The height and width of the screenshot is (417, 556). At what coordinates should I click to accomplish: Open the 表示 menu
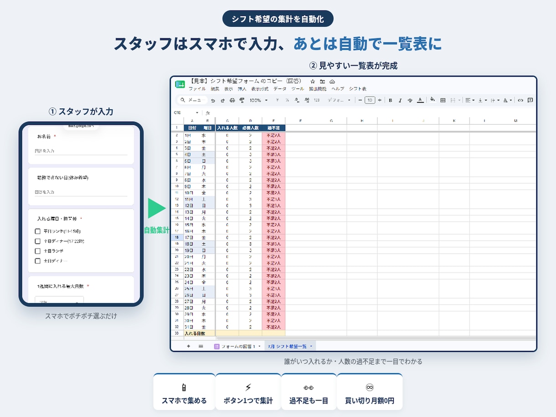click(228, 89)
